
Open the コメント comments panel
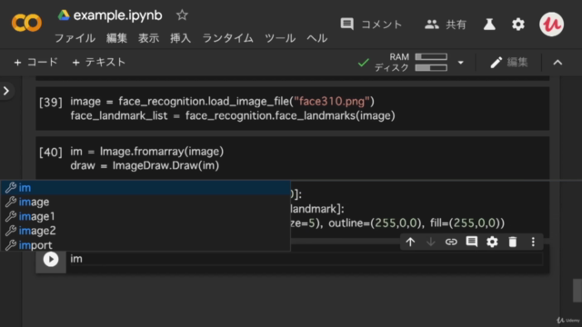[371, 25]
